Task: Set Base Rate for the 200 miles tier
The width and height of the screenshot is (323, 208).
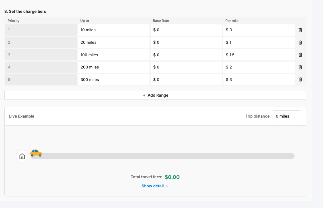Action: (186, 67)
